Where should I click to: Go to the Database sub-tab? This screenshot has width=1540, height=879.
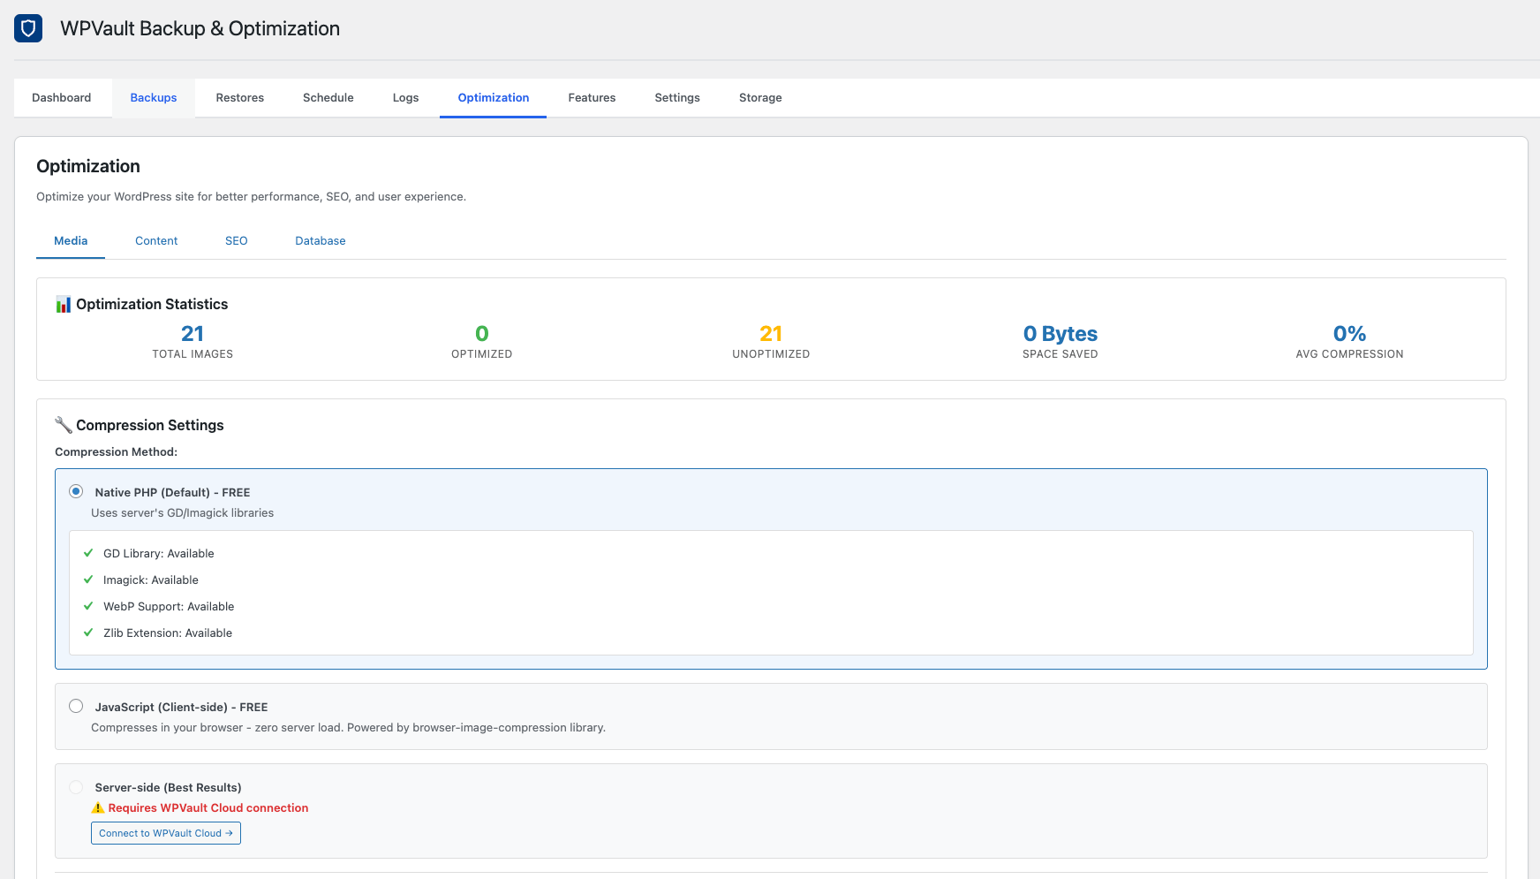click(x=321, y=241)
